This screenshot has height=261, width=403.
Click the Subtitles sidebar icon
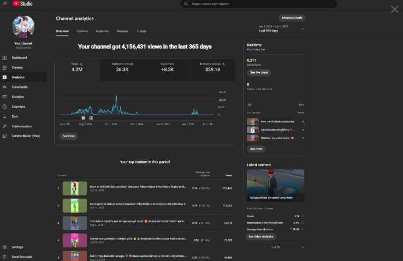pyautogui.click(x=5, y=97)
